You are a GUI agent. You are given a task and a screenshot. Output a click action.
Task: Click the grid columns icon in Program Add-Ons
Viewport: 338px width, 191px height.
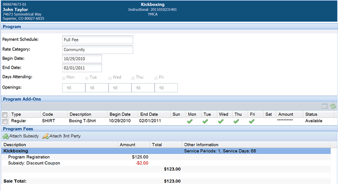point(324,106)
